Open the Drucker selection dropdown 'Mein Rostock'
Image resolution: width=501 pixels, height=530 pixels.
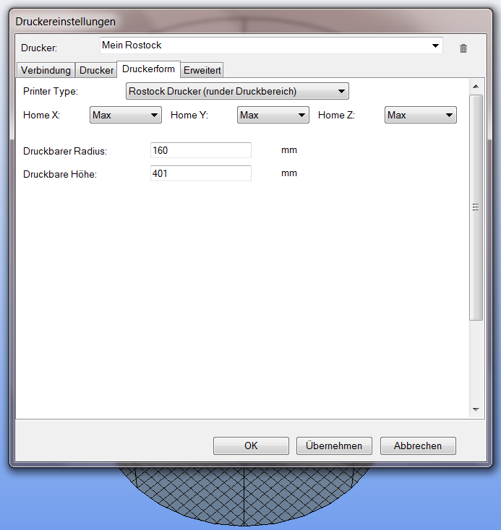coord(271,45)
